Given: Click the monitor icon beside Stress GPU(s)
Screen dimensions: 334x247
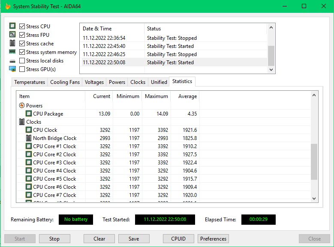Looking at the screenshot, I should coord(12,69).
